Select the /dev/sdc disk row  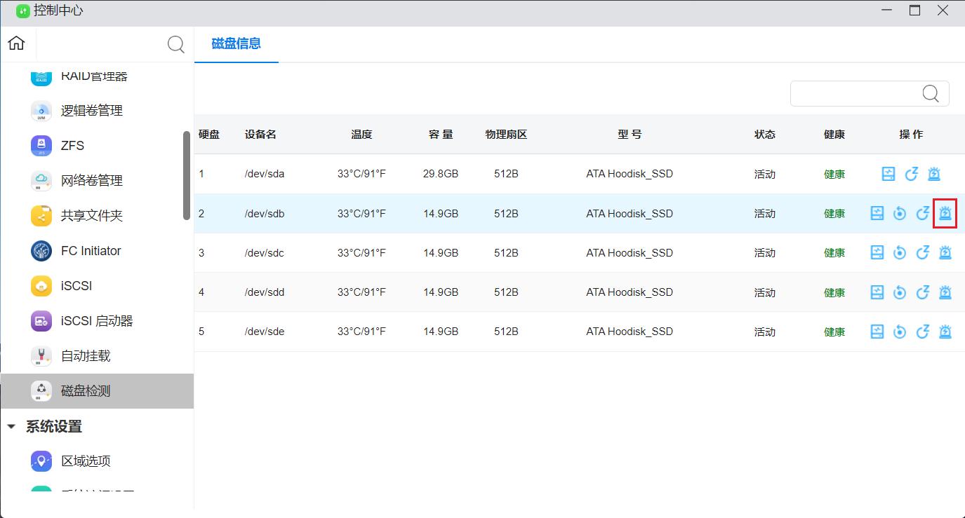[x=491, y=253]
